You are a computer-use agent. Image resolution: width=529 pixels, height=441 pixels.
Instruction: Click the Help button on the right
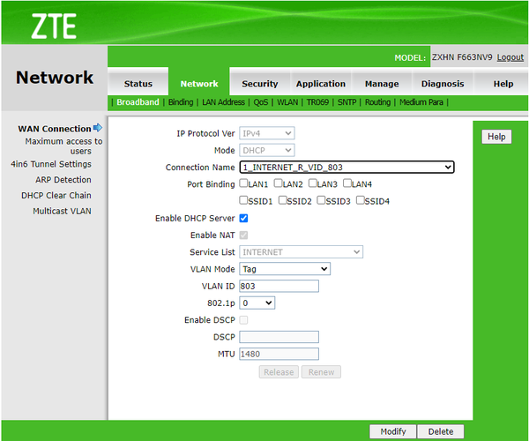(496, 137)
